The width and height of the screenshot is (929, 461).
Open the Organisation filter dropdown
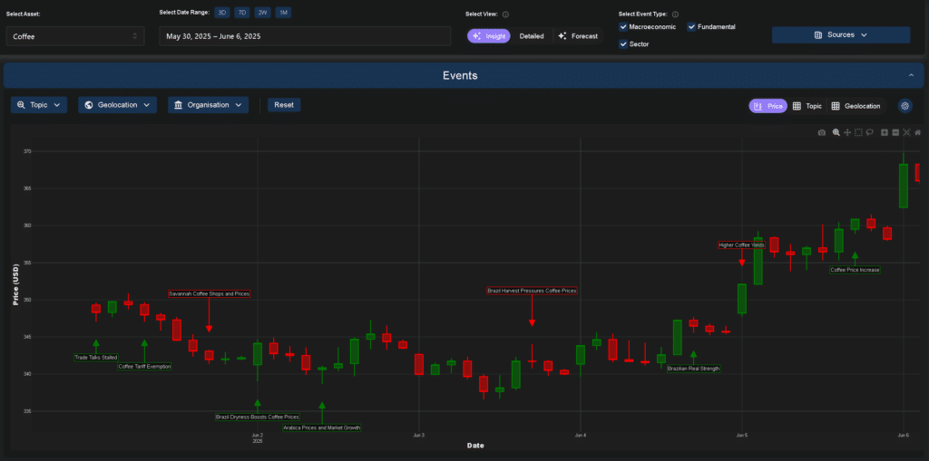[208, 105]
